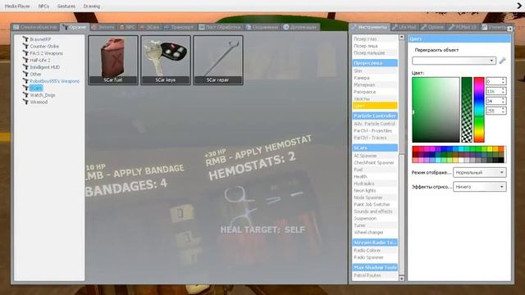525x295 pixels.
Task: Open the NPCs menu in top bar
Action: coord(43,6)
